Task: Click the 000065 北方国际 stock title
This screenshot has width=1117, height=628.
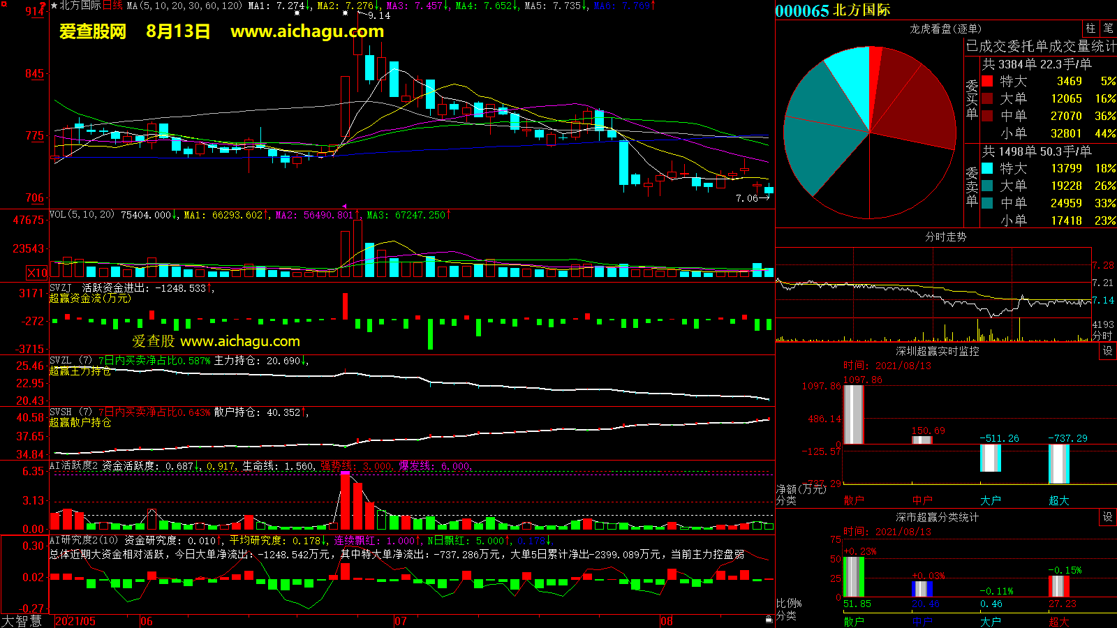Action: coord(833,10)
